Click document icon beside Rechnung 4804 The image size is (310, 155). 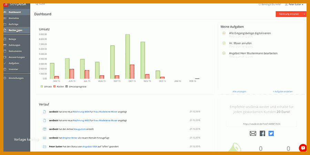tap(44, 112)
